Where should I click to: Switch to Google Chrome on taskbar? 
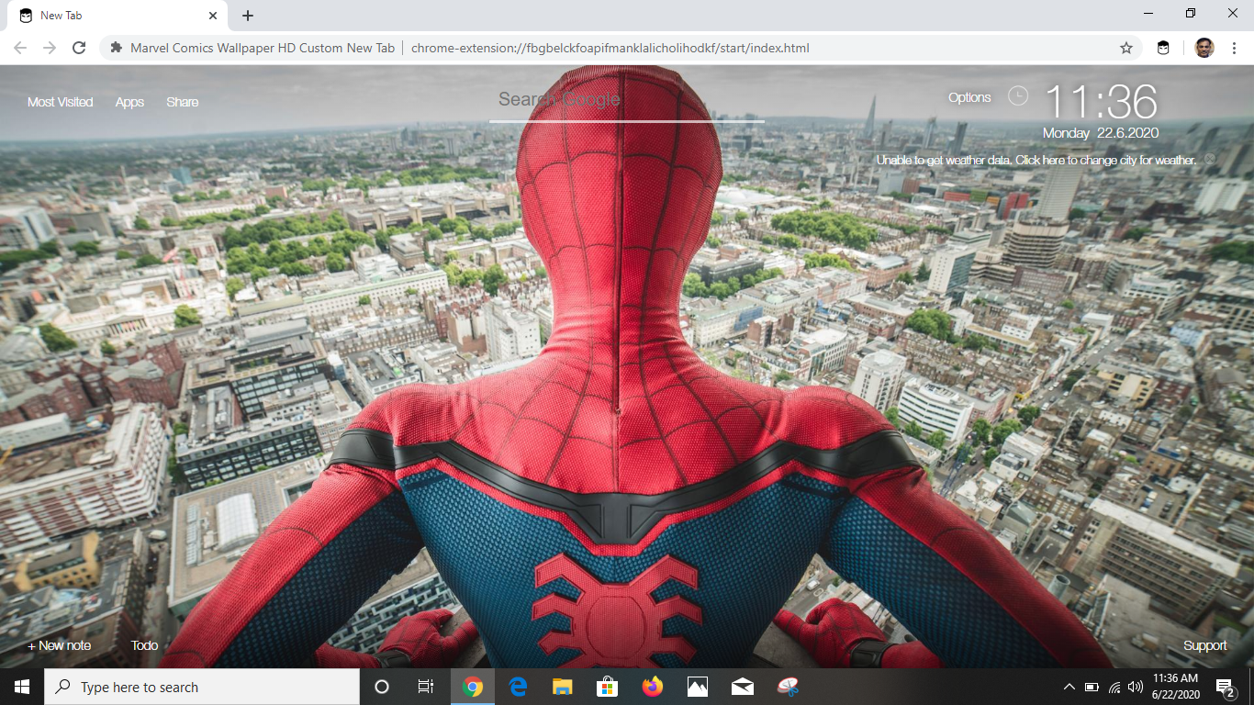(x=473, y=687)
